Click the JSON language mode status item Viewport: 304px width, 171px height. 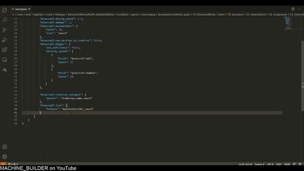[x=287, y=164]
